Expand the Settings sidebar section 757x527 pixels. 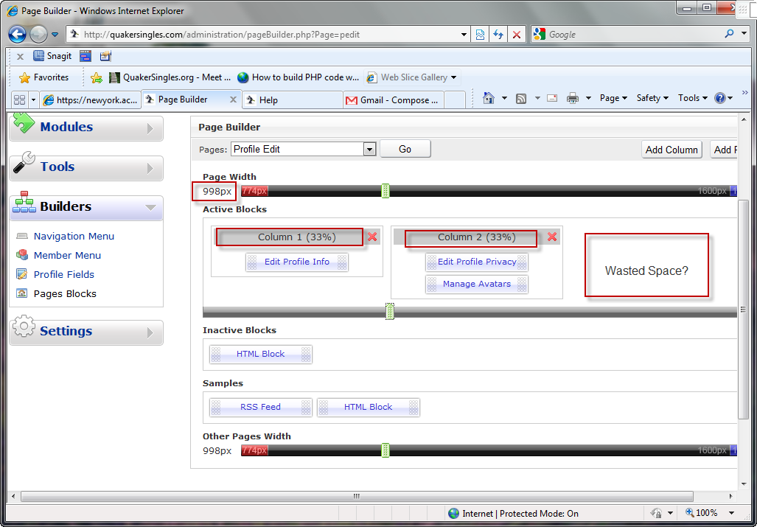86,332
